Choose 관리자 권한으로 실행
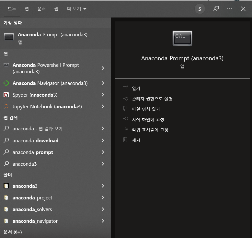The image size is (252, 238). 152,99
